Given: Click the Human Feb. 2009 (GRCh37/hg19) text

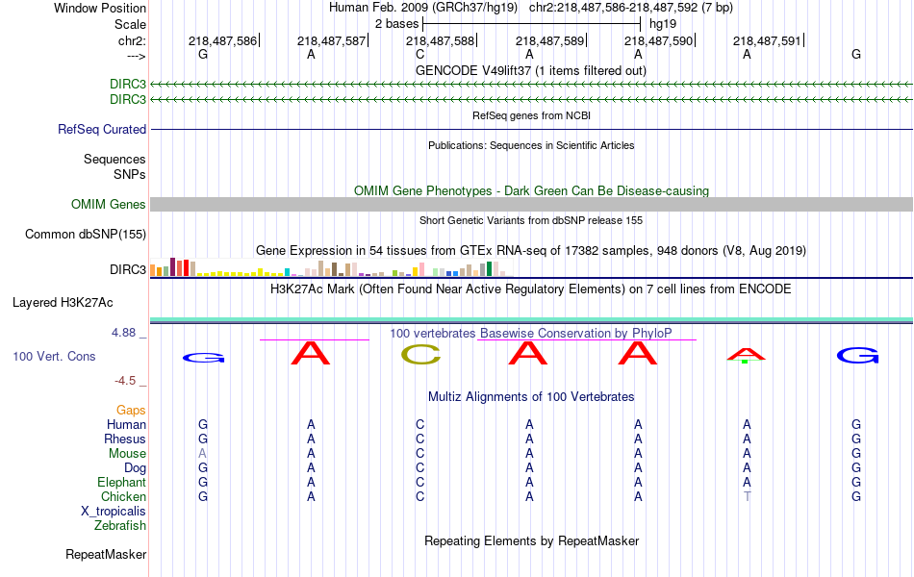Looking at the screenshot, I should (423, 8).
